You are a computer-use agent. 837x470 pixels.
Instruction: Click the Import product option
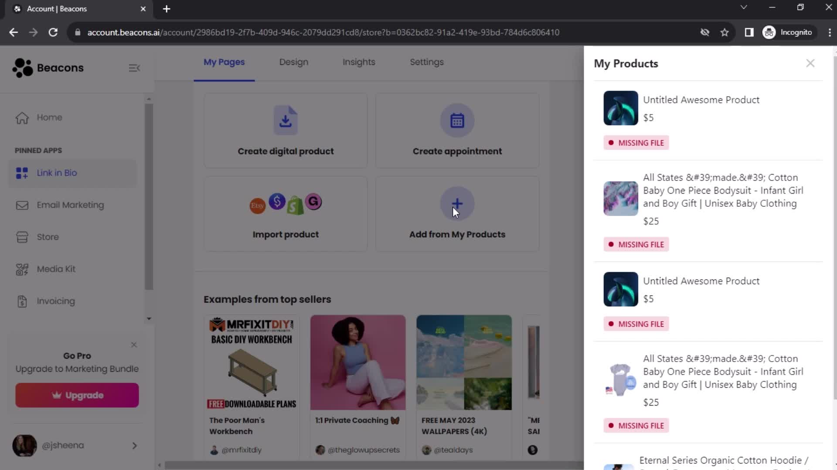(286, 215)
